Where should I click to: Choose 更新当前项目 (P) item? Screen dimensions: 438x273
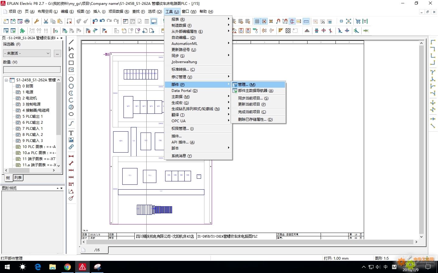click(258, 104)
